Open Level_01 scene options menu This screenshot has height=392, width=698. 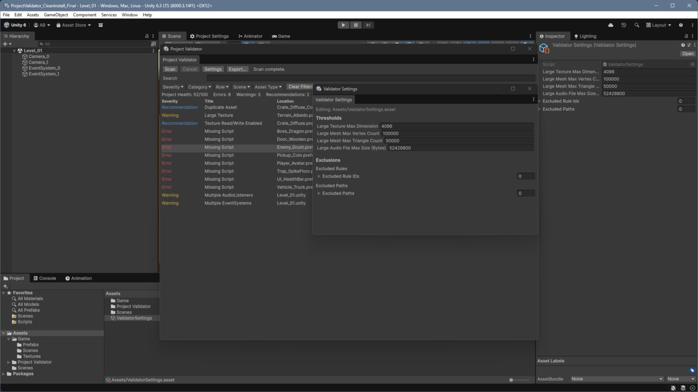(154, 51)
